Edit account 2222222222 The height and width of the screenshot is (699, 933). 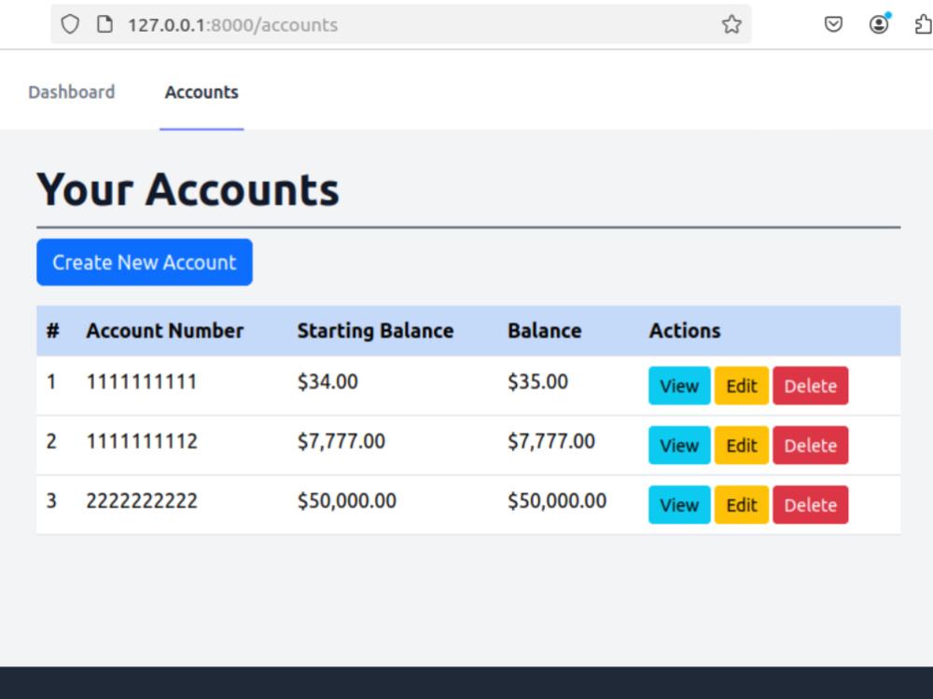[x=742, y=504]
